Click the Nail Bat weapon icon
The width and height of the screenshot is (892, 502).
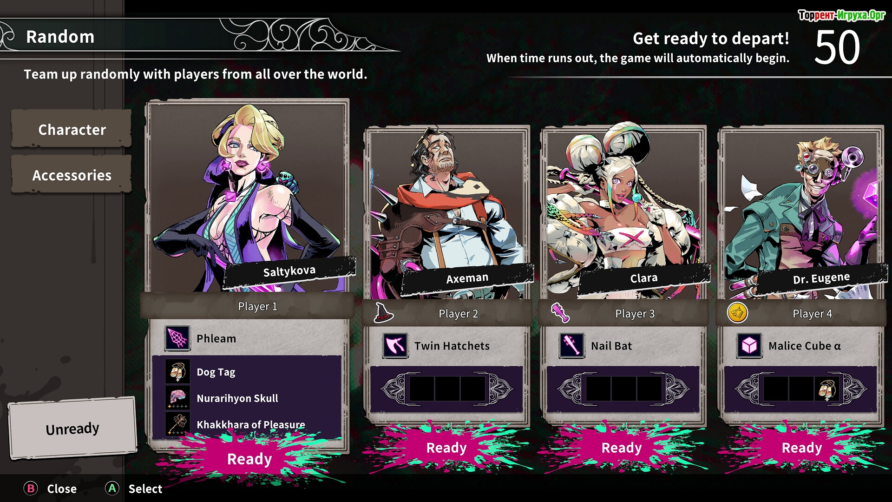point(572,346)
